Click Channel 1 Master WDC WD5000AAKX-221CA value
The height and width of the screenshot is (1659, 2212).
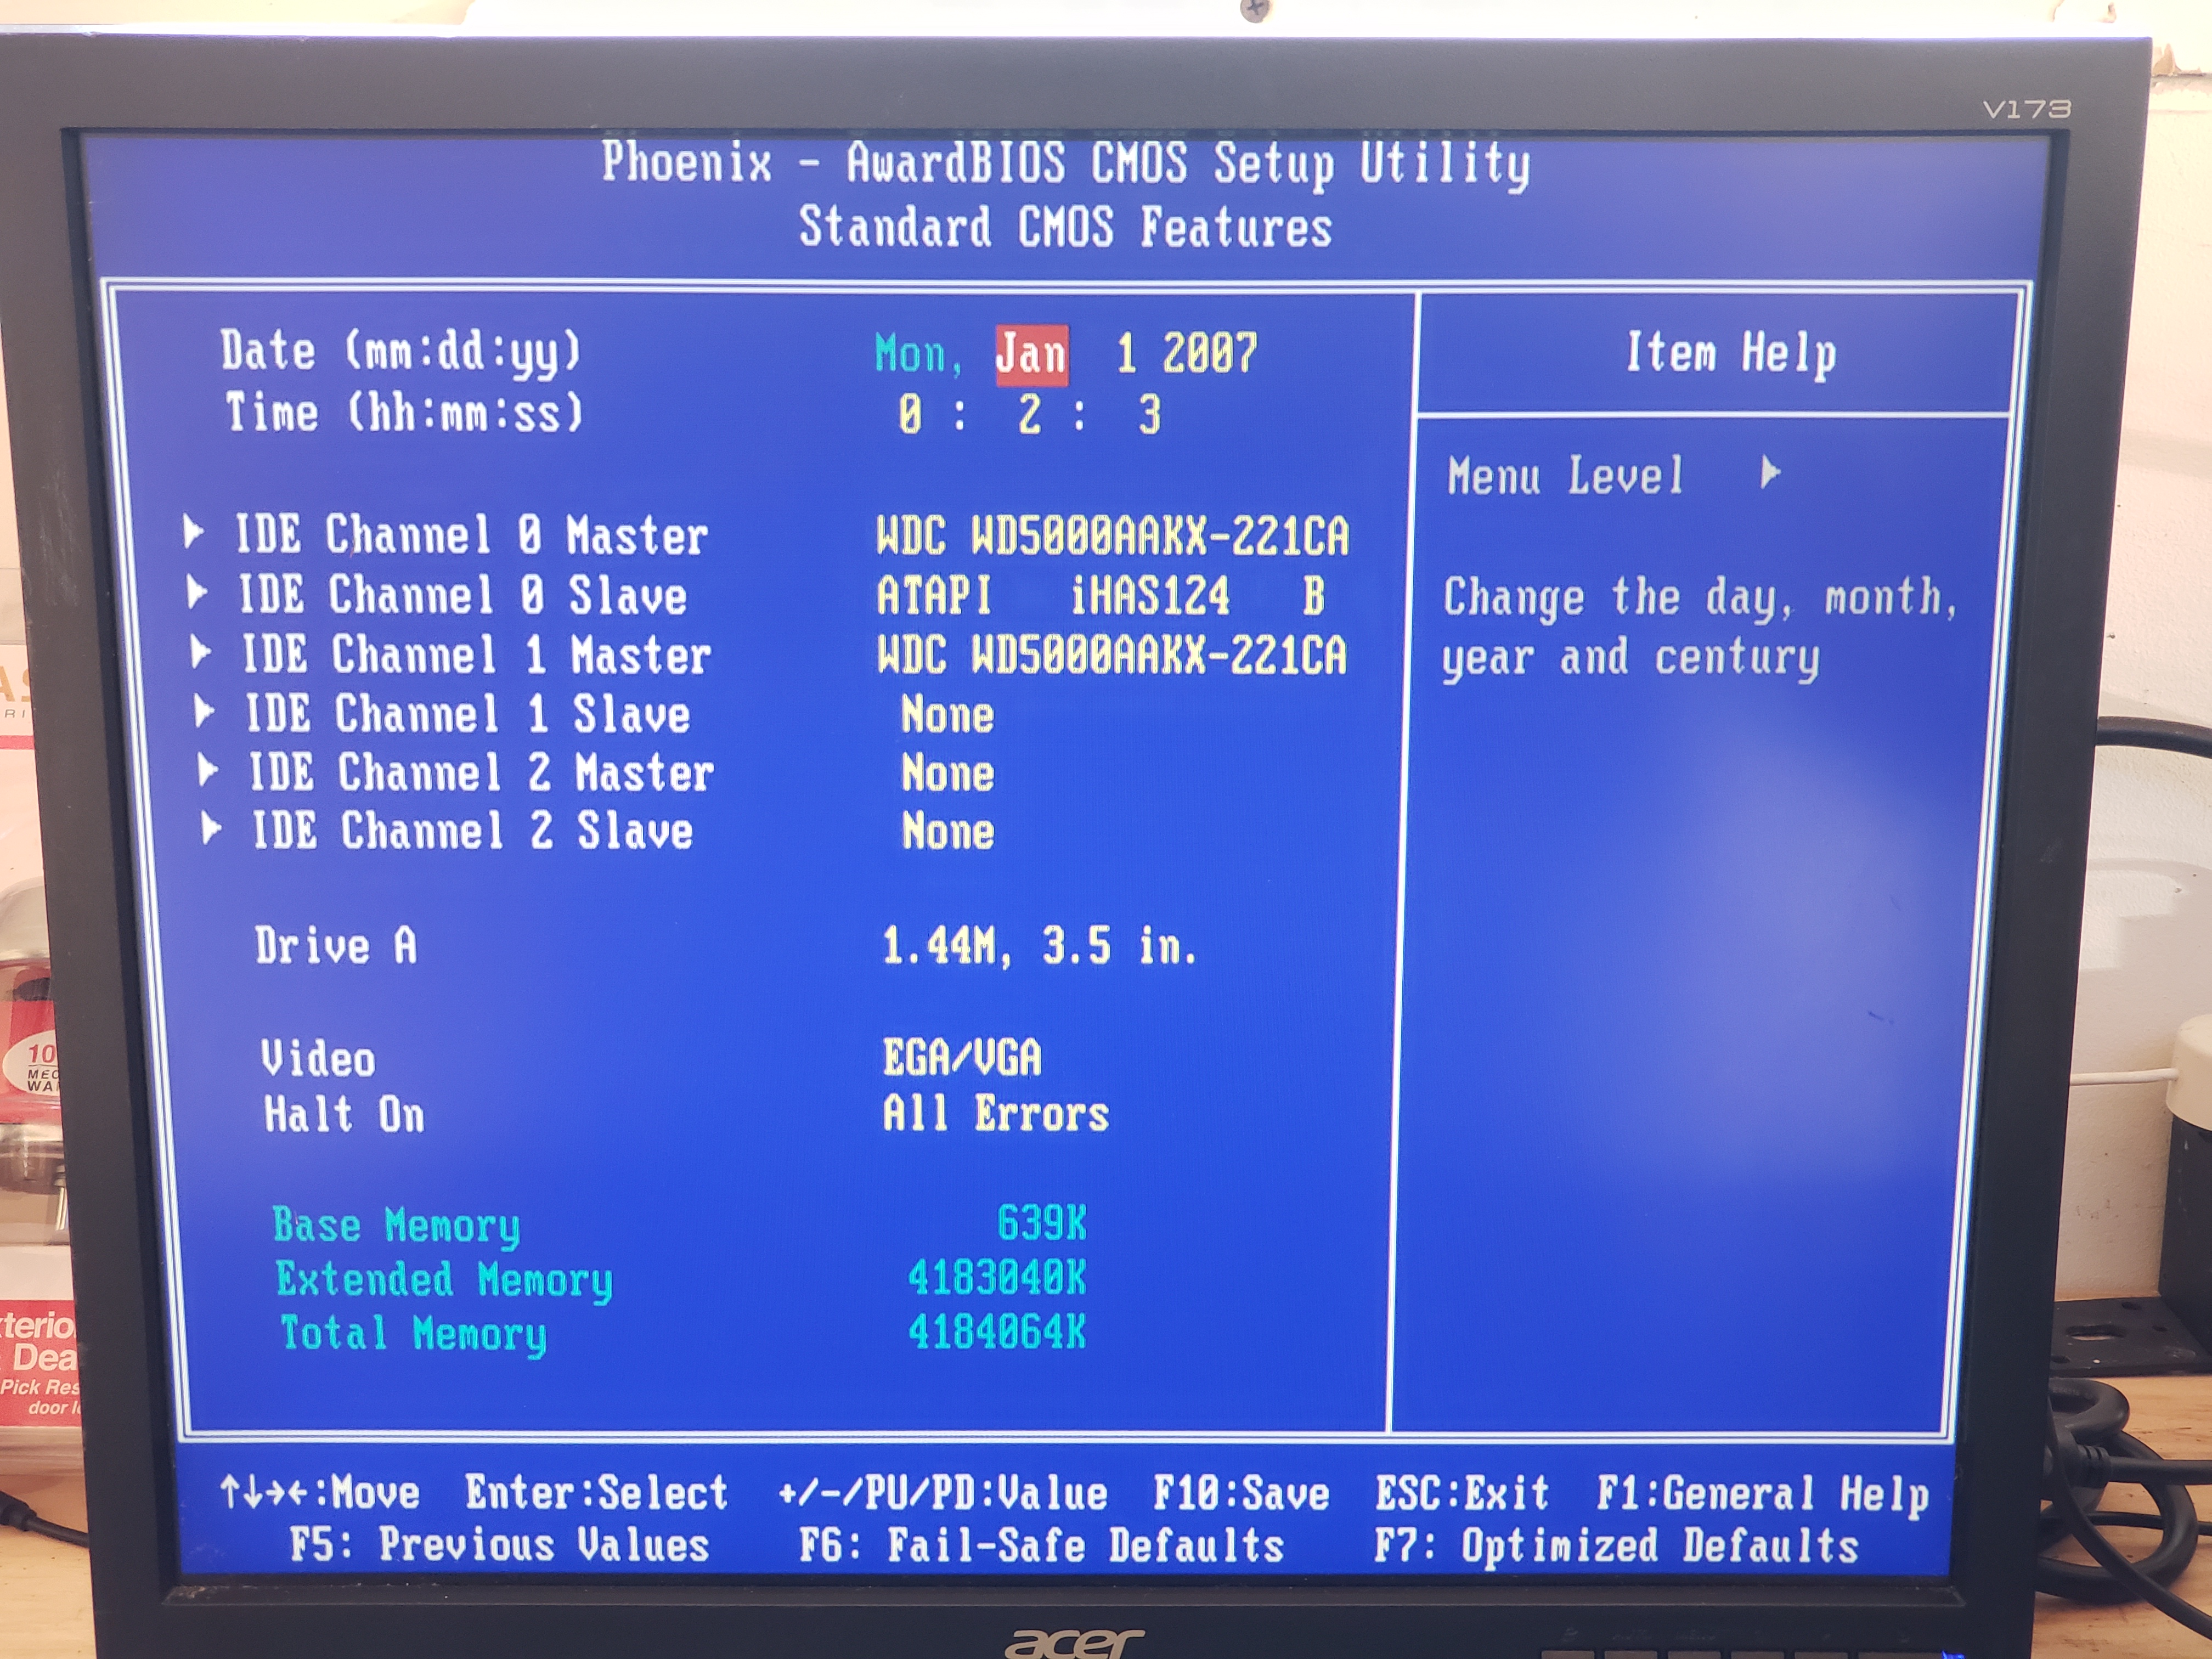coord(1112,655)
